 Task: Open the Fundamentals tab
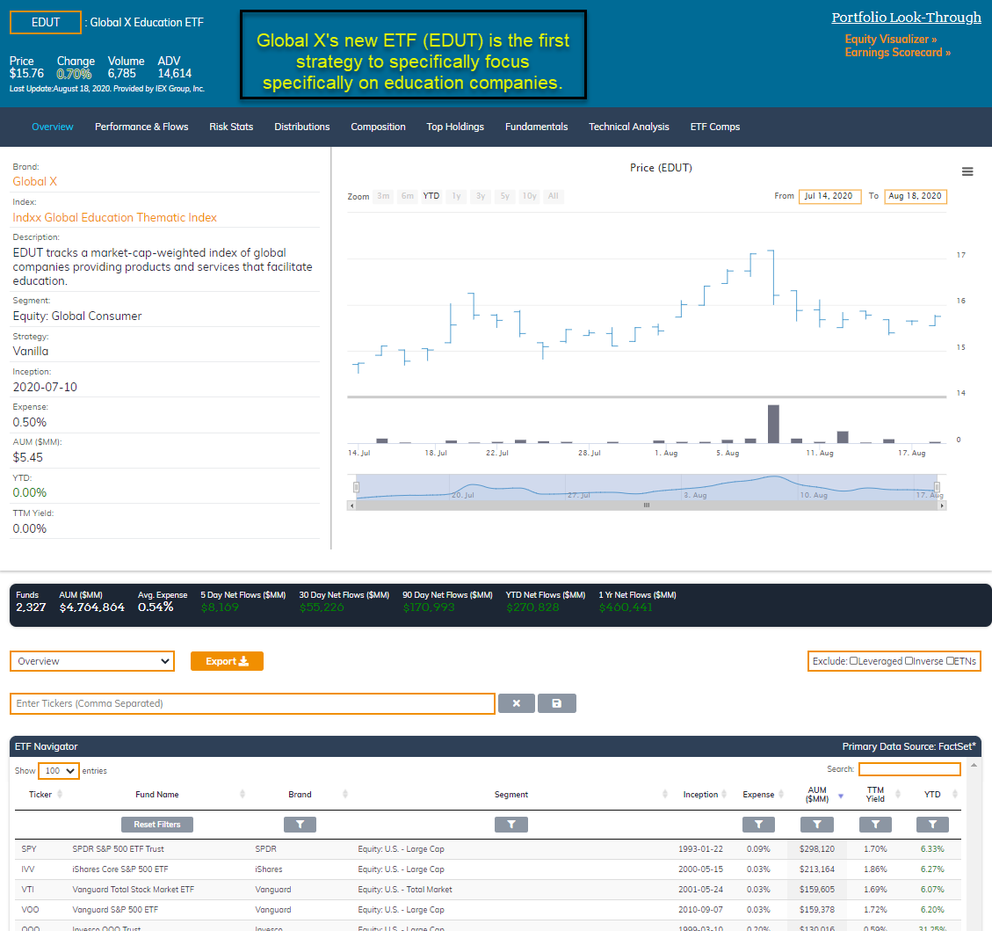[537, 127]
